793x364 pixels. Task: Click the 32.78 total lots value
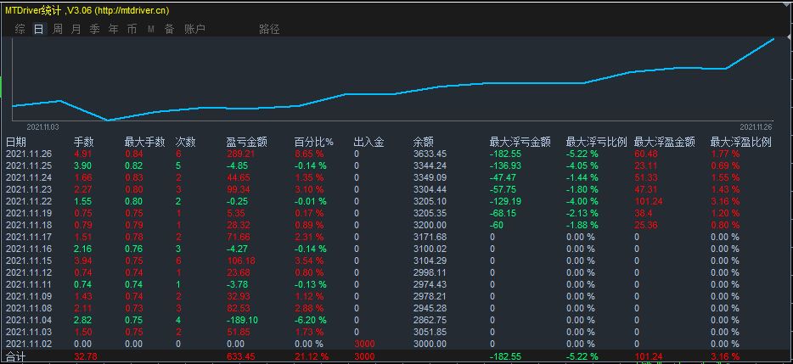coord(85,356)
